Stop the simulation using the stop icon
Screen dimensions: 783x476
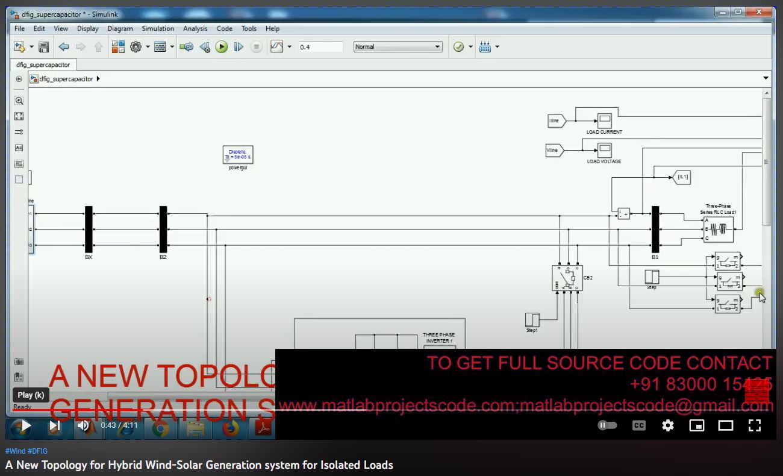pos(257,47)
